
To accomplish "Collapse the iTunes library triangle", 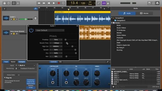I will [112, 23].
